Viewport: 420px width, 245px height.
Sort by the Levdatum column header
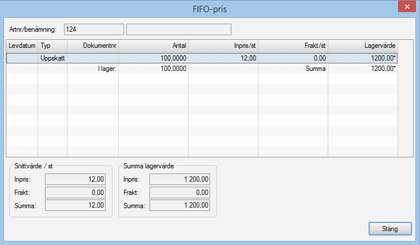[x=22, y=44]
